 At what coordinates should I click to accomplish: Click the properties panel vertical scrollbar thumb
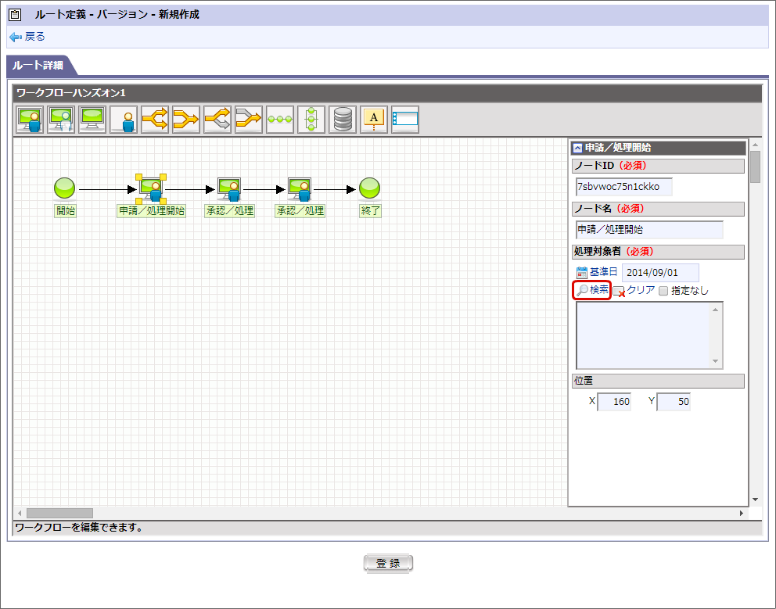point(755,167)
